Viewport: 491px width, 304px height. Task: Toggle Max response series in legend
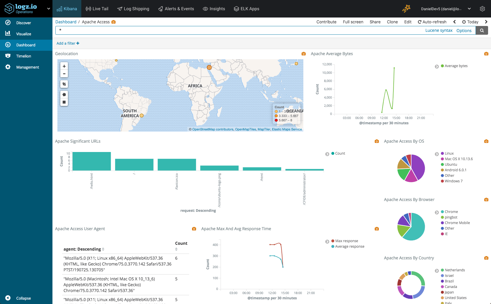(x=346, y=241)
